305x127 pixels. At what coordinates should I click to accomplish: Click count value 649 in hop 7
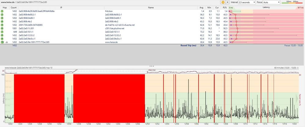(15, 32)
